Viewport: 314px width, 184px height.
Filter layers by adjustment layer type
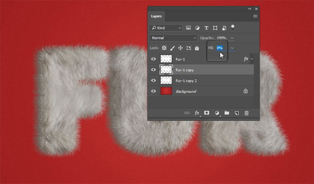pyautogui.click(x=197, y=28)
